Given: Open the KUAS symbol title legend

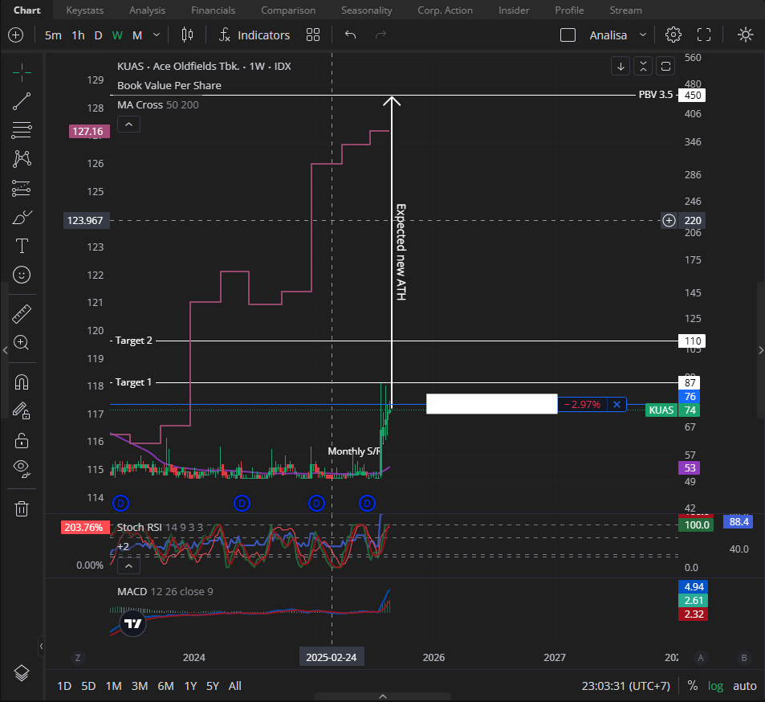Looking at the screenshot, I should (x=204, y=67).
